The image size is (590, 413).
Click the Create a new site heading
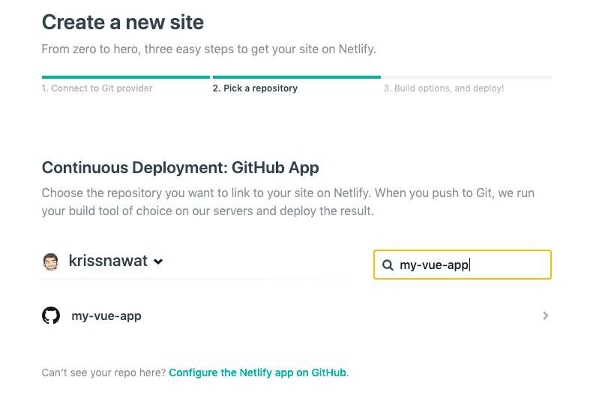[123, 22]
